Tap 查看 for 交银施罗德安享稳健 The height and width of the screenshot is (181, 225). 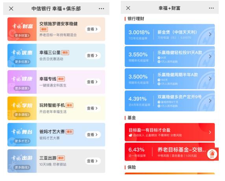[x=93, y=29]
